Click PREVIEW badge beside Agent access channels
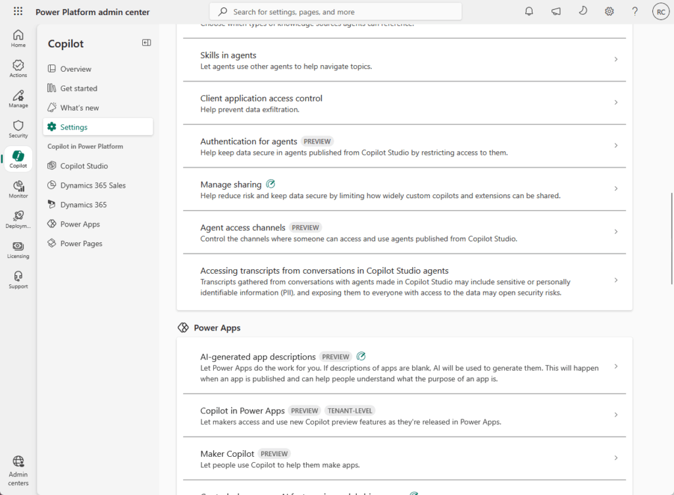The width and height of the screenshot is (674, 495). click(x=305, y=228)
